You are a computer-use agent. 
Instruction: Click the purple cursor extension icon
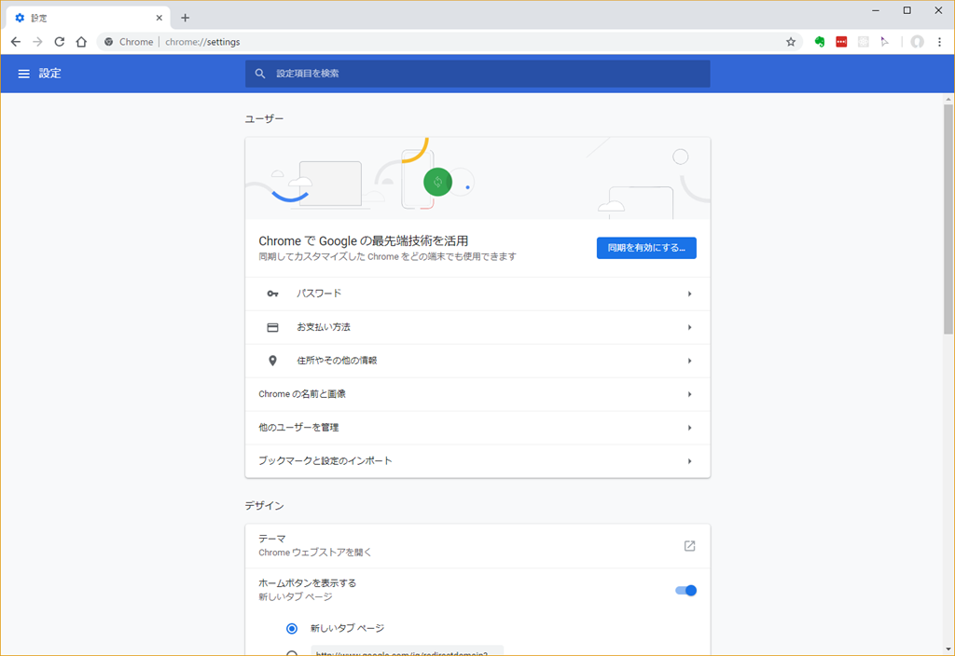[x=884, y=42]
